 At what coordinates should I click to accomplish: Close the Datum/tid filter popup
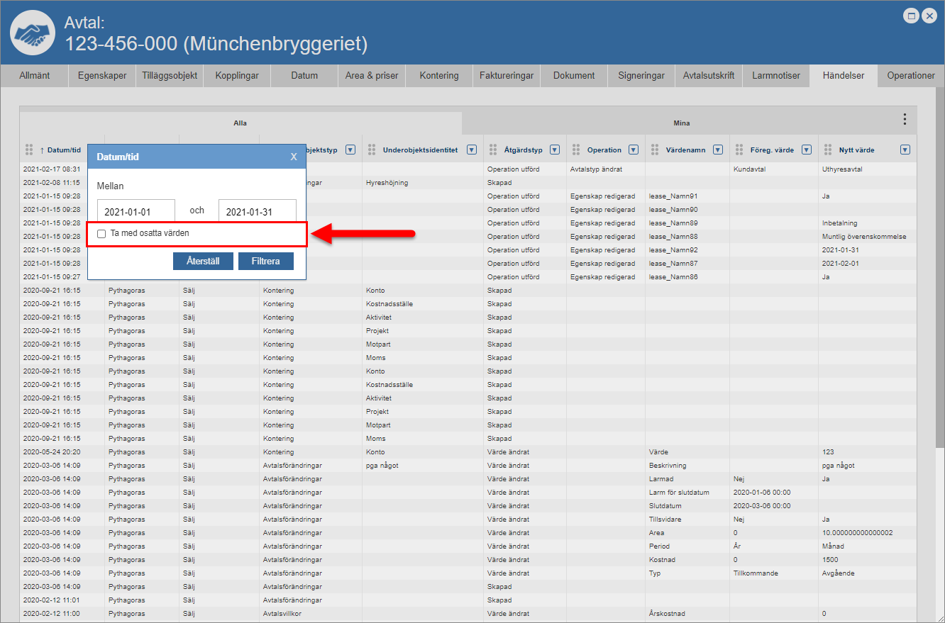[294, 157]
